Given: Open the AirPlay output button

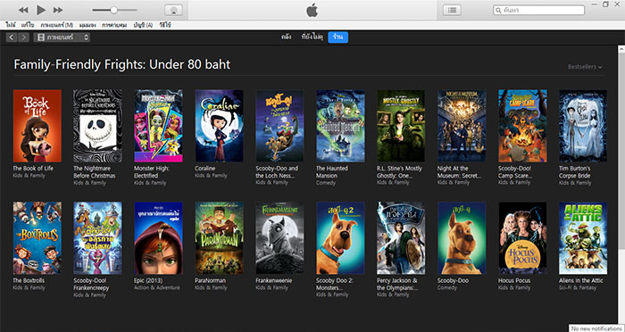Looking at the screenshot, I should [174, 11].
